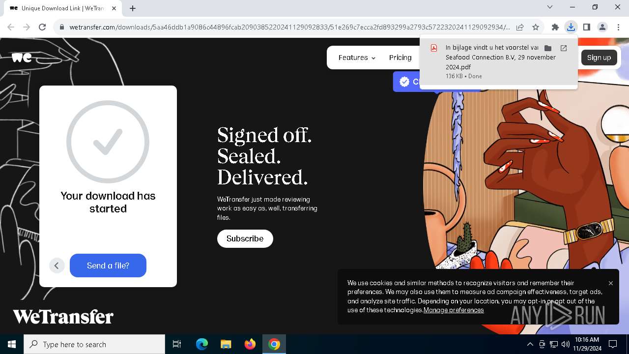Close the cookie notice banner
The width and height of the screenshot is (629, 354).
[611, 283]
